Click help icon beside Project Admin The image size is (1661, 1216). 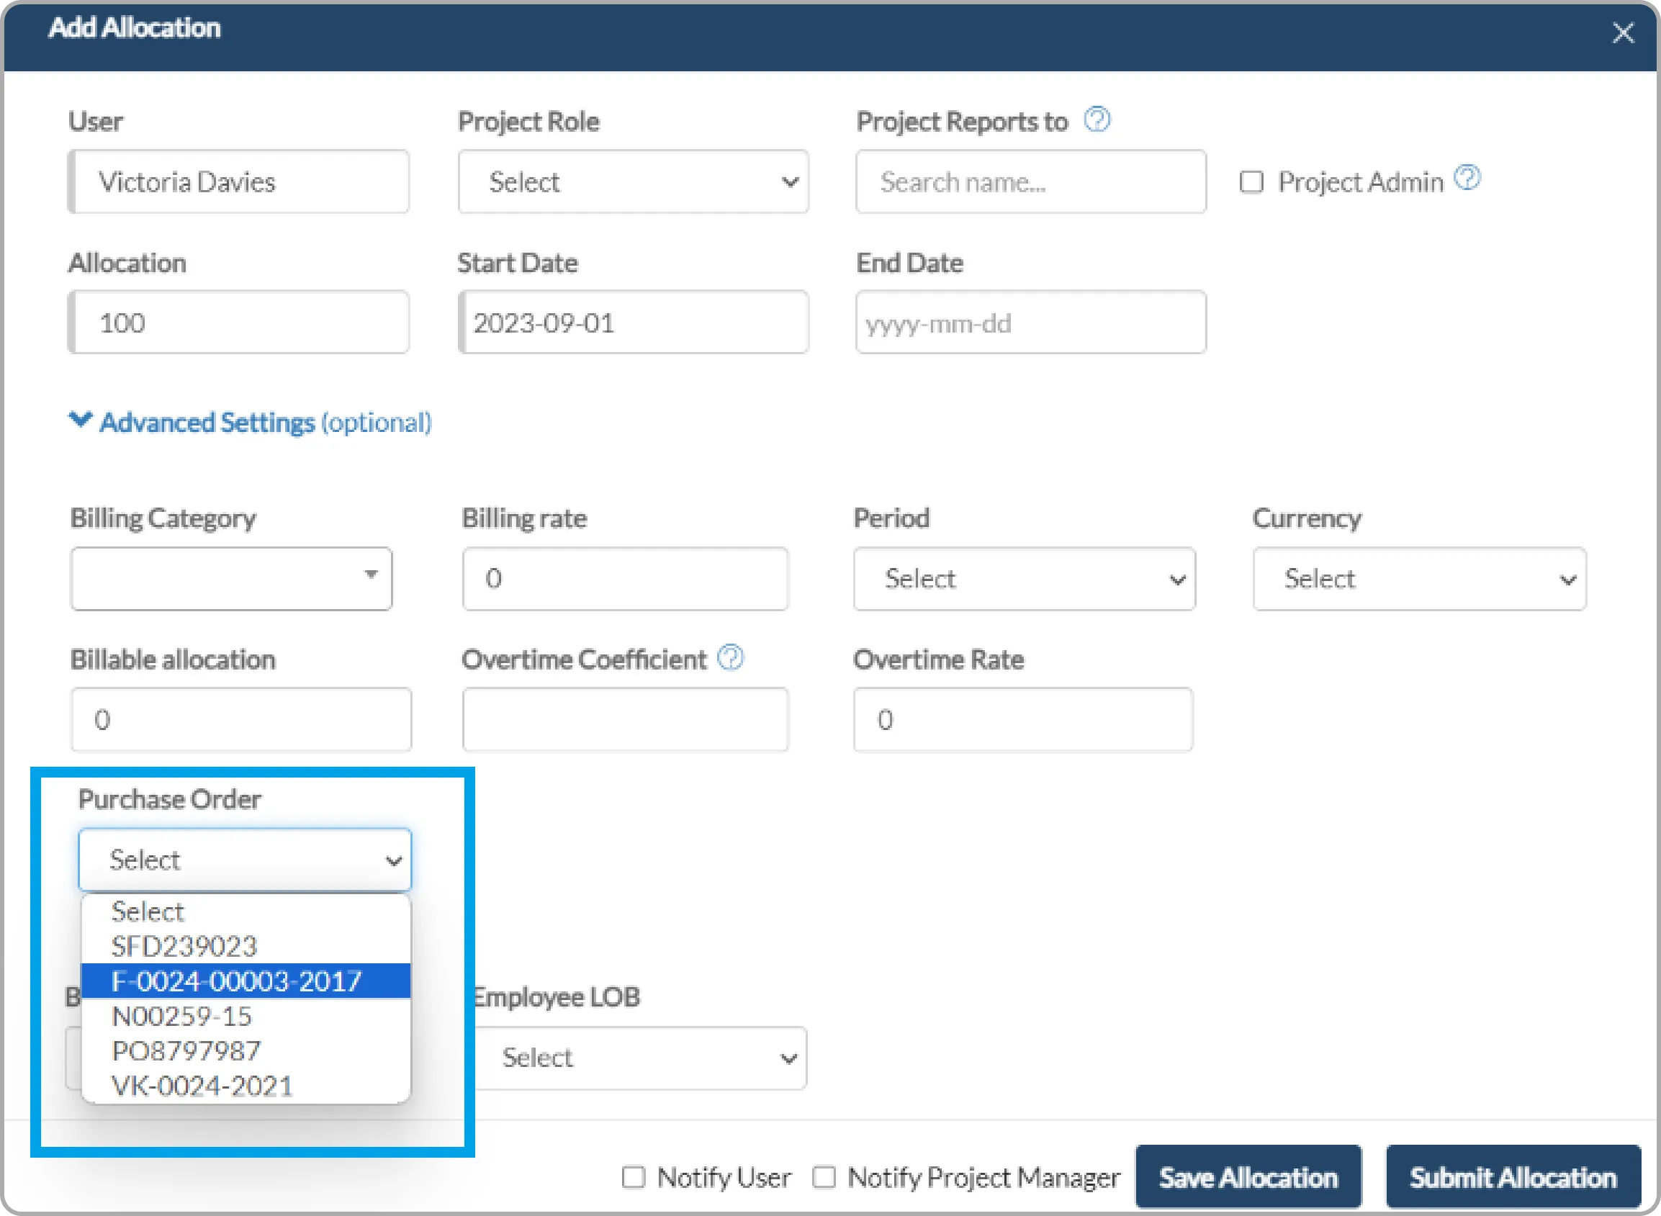tap(1467, 178)
